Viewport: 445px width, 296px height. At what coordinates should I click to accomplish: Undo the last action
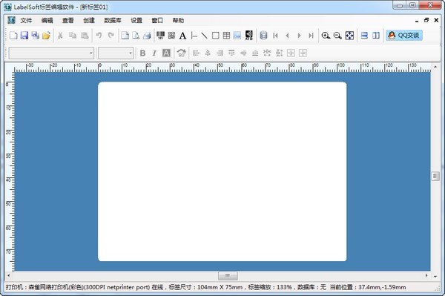99,36
